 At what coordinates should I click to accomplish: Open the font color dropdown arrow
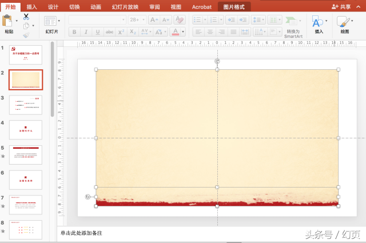coord(183,32)
